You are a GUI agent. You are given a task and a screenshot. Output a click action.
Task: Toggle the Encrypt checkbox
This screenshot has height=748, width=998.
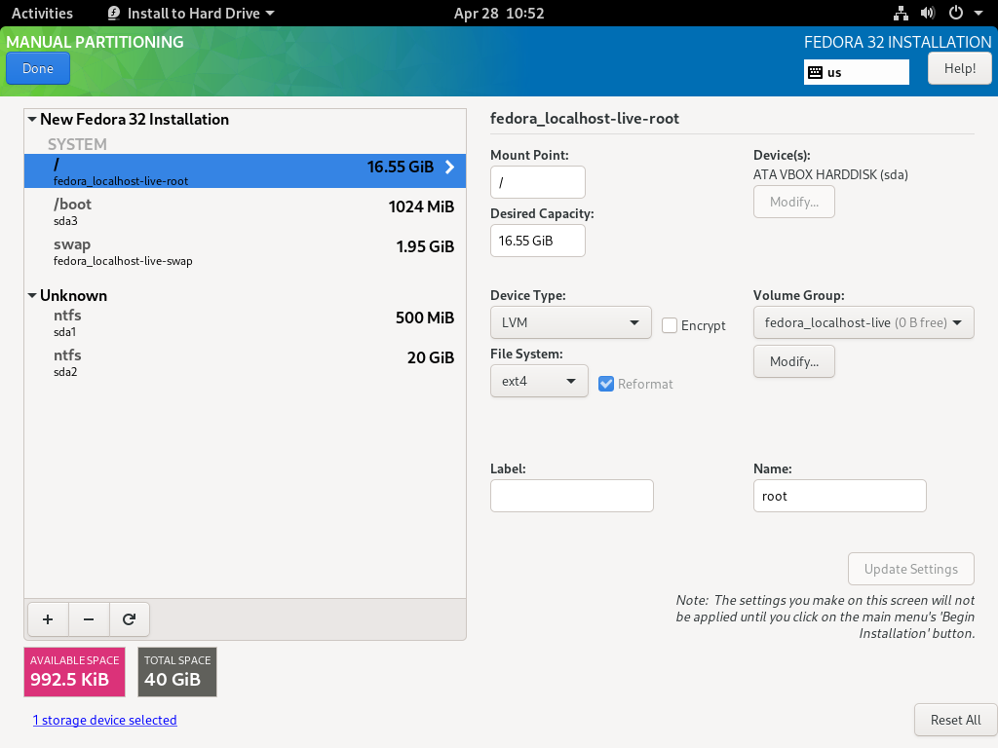(670, 325)
